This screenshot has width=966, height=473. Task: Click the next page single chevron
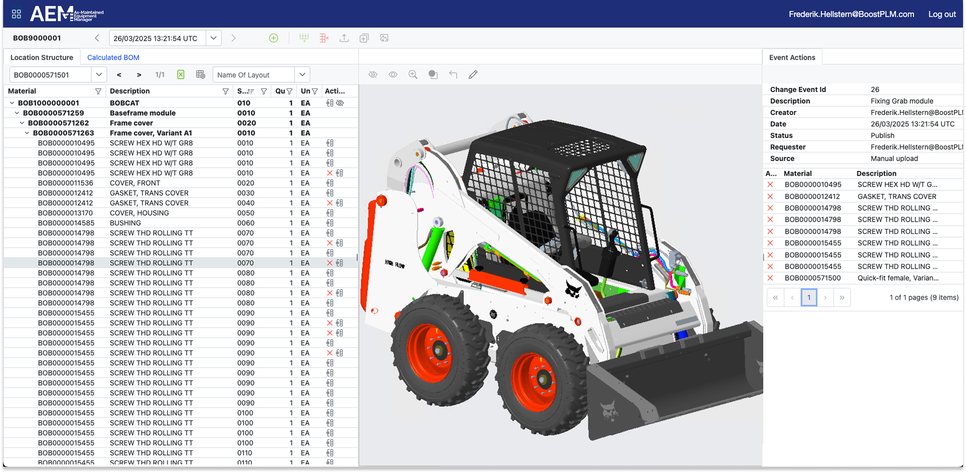point(825,298)
